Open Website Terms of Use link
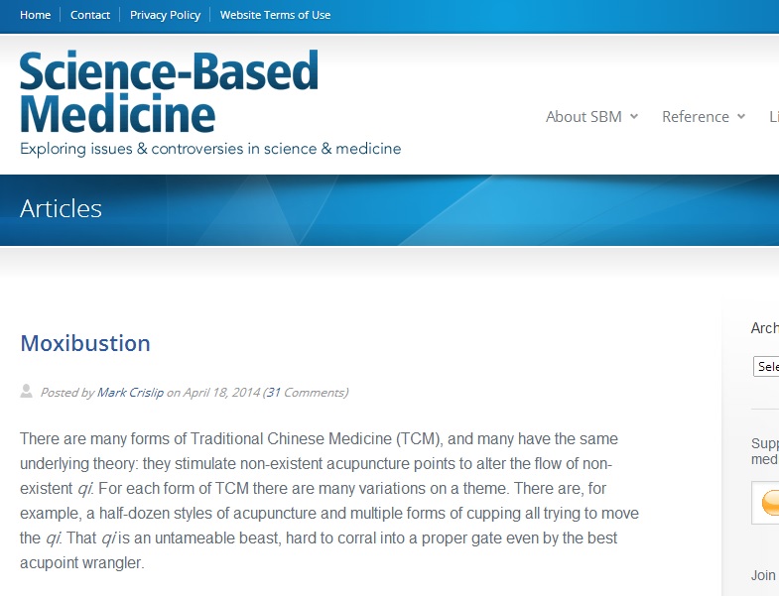 pyautogui.click(x=275, y=15)
